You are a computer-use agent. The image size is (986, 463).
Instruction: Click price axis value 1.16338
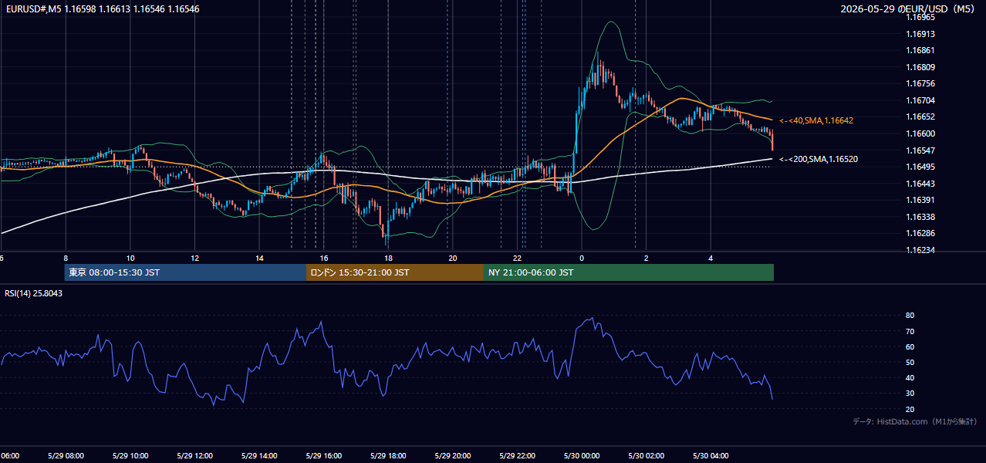pos(921,217)
